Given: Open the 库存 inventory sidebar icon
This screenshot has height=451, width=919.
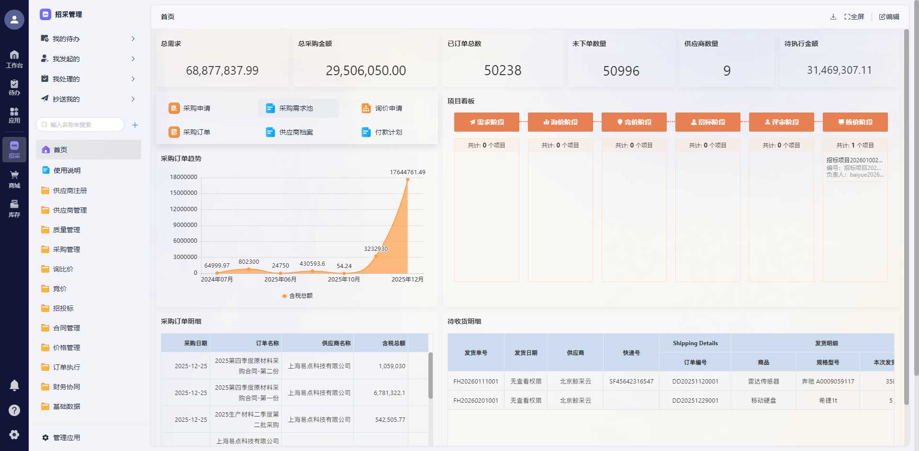Looking at the screenshot, I should click(14, 209).
